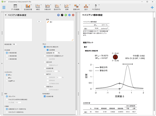Screen dimensions: 156x116
Task: Open the 記述統計量 descriptives module
Action: point(28,7)
